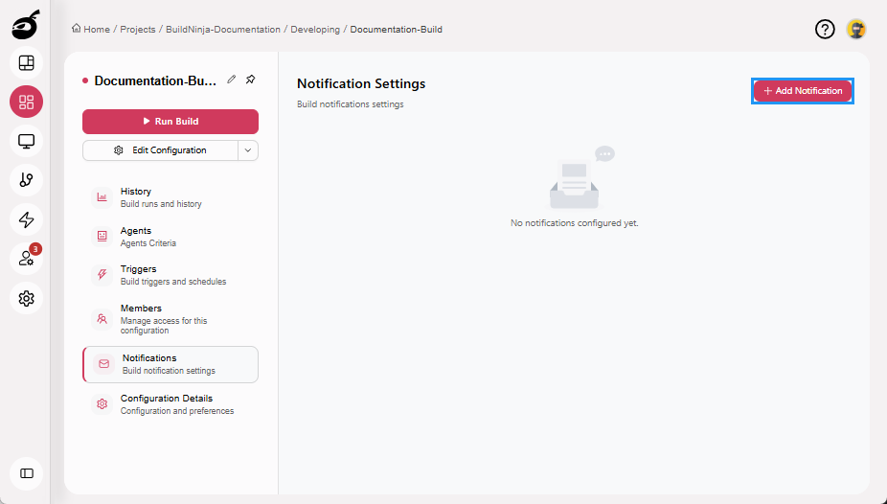This screenshot has height=504, width=887.
Task: Open the user avatar profile menu
Action: coord(856,29)
